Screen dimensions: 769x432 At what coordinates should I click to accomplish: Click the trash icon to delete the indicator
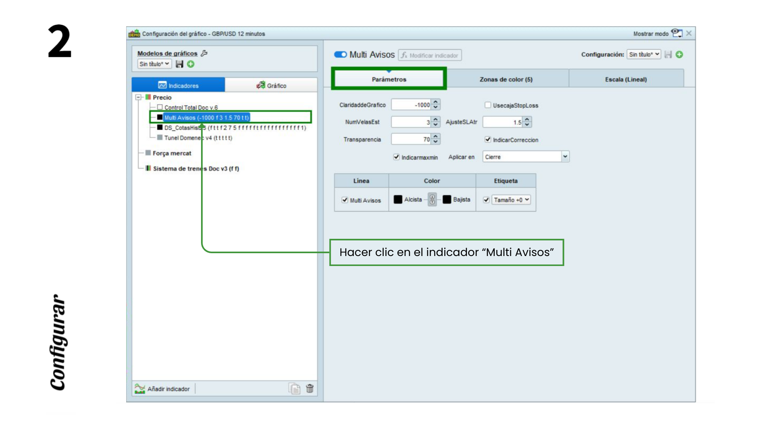310,388
